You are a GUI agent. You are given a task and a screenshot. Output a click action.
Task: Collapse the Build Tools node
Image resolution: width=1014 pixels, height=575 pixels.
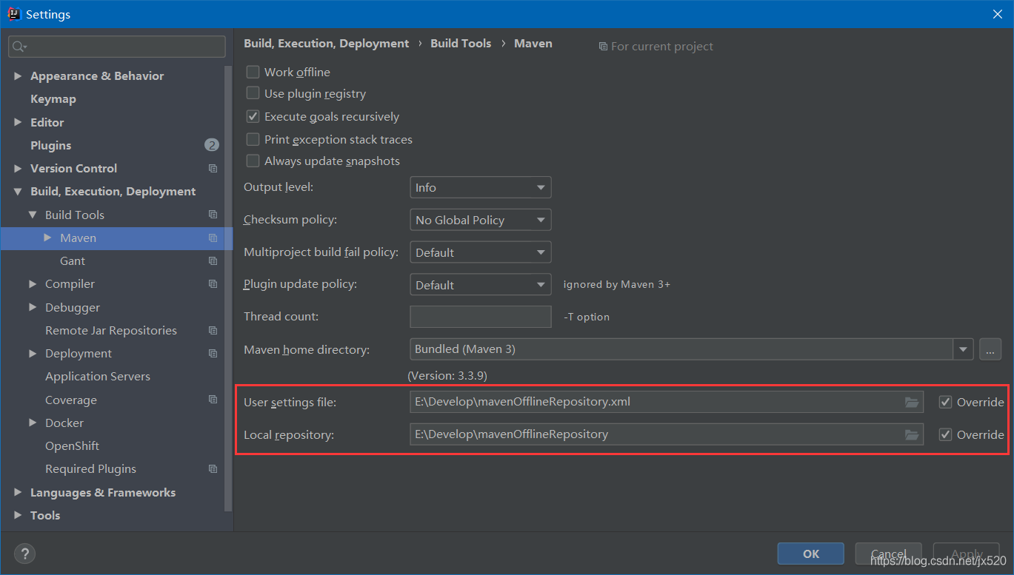[x=33, y=215]
